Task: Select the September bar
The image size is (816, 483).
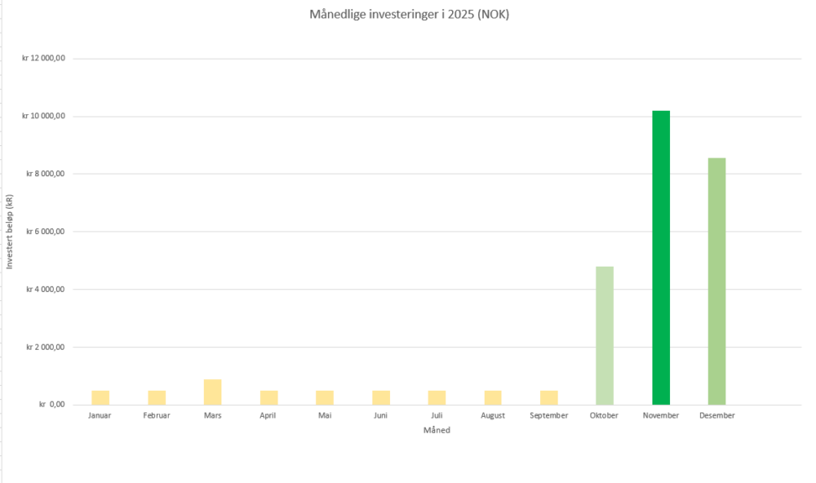Action: [x=548, y=397]
